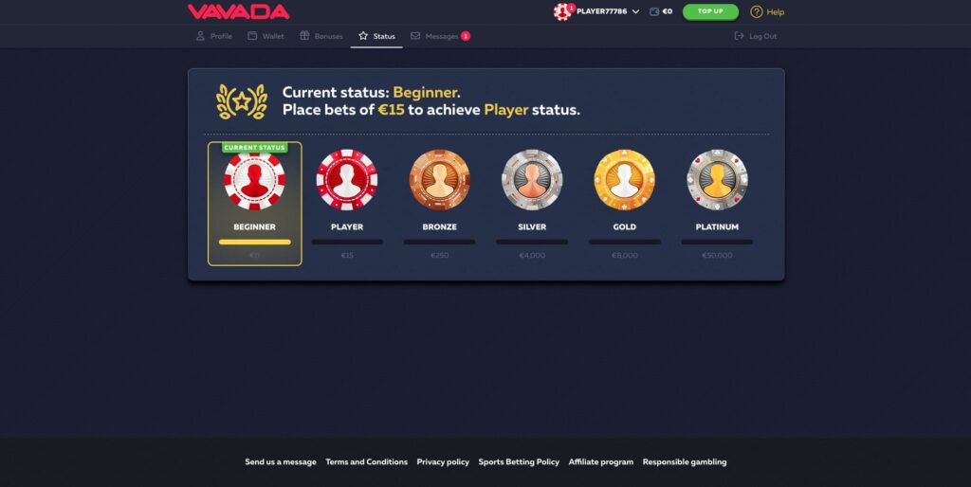Image resolution: width=971 pixels, height=487 pixels.
Task: Click the green TOP UP button
Action: (710, 11)
